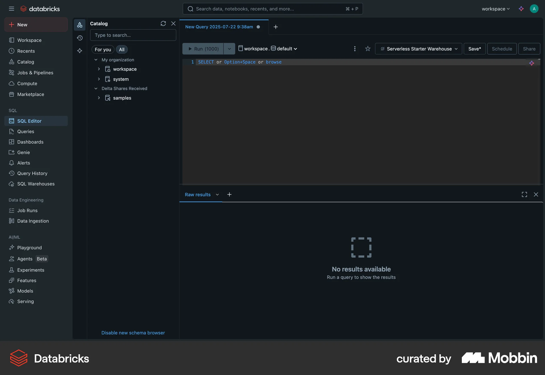This screenshot has width=545, height=375.
Task: Open the navigation hamburger menu
Action: 12,9
